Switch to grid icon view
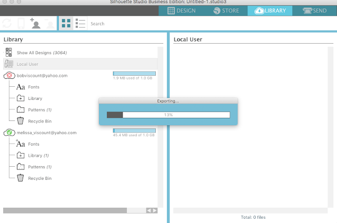The height and width of the screenshot is (223, 337). [x=66, y=23]
